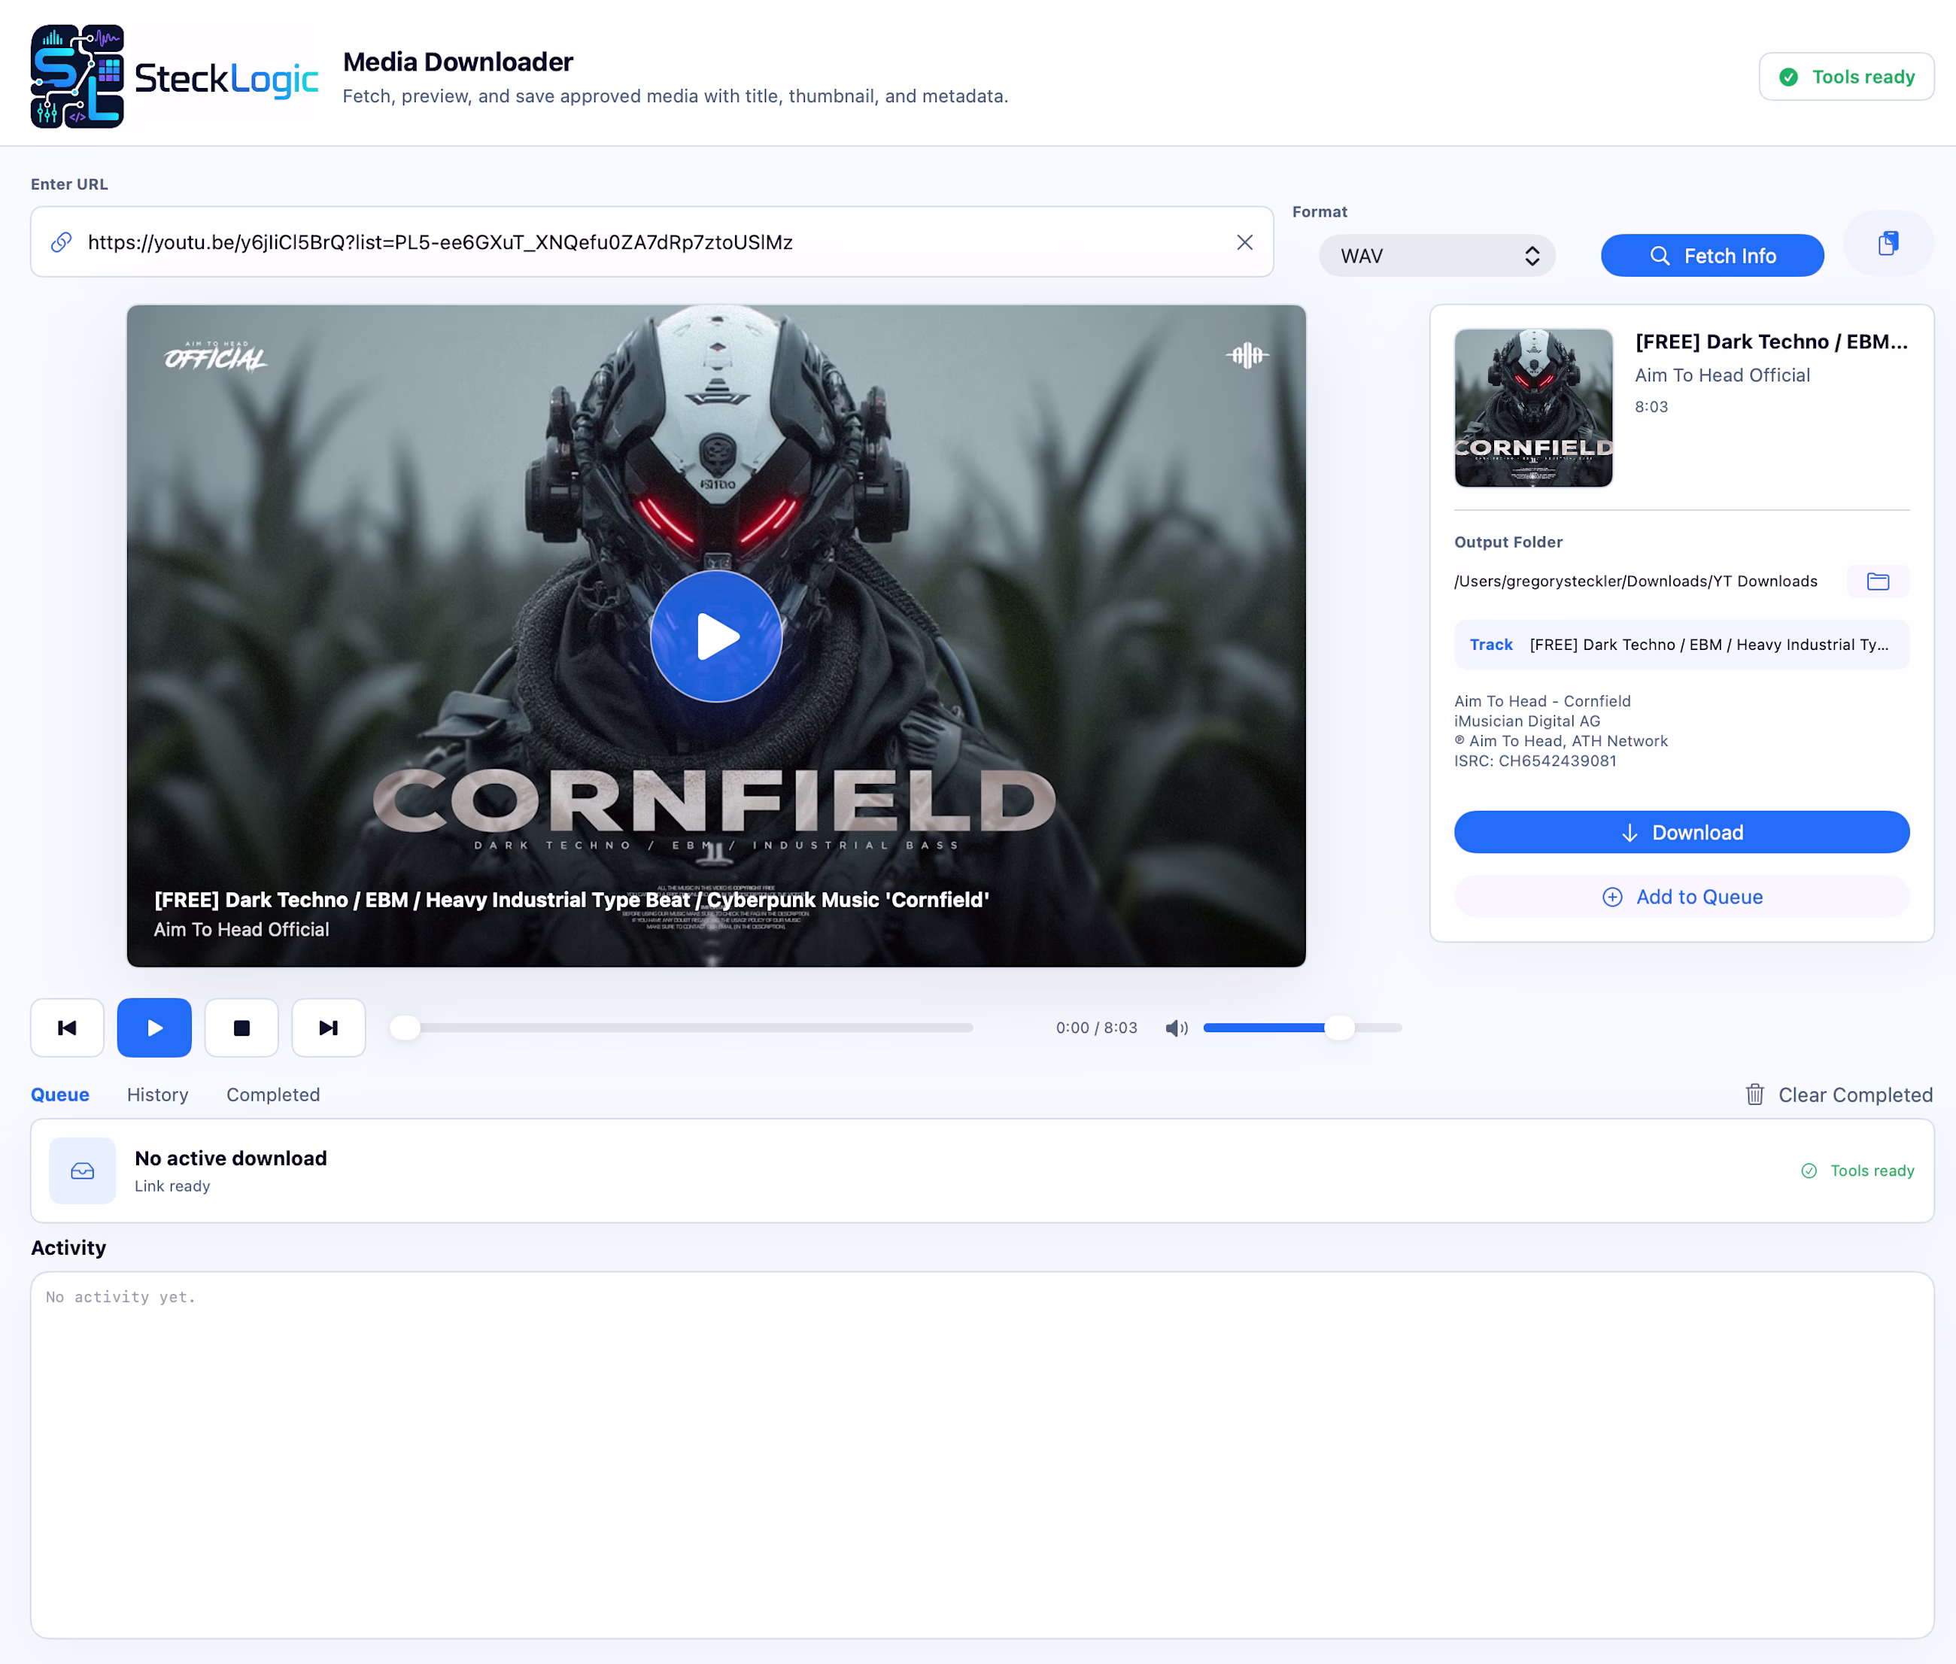Click the Download button
The width and height of the screenshot is (1956, 1664).
[1681, 832]
